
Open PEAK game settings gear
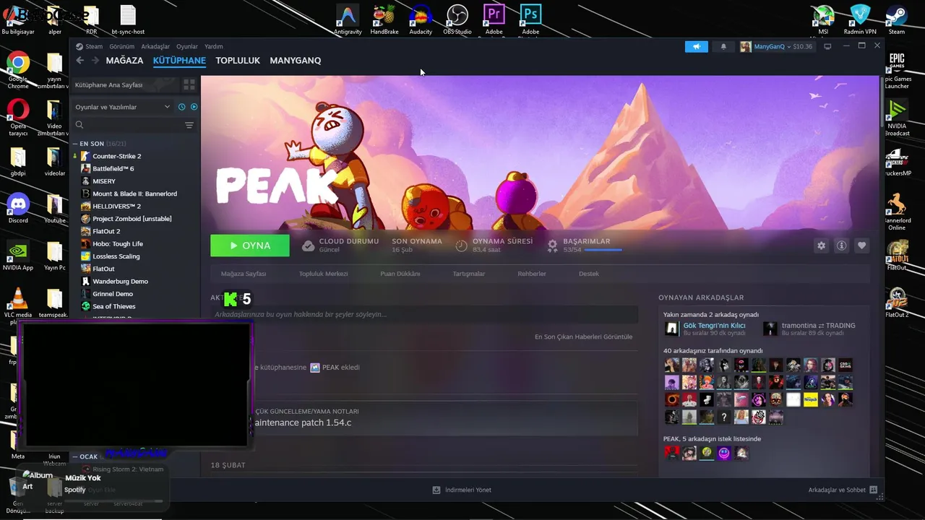tap(821, 246)
